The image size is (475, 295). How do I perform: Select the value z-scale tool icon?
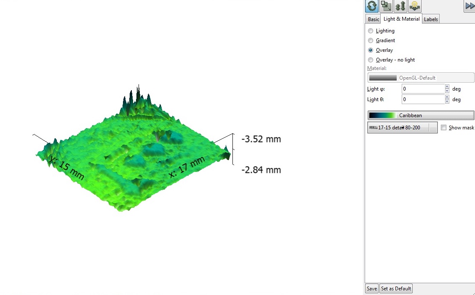coord(400,6)
